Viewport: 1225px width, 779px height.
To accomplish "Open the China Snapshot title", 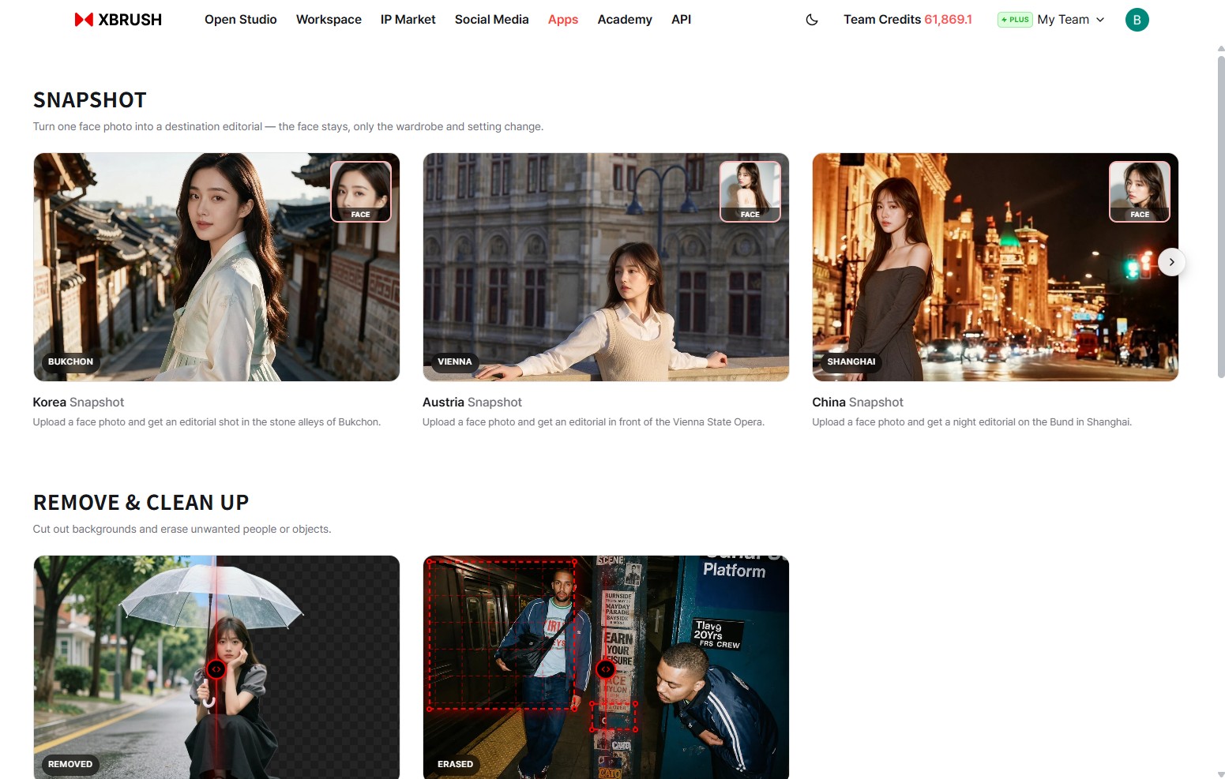I will (858, 402).
